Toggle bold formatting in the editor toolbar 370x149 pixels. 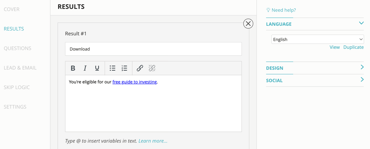[73, 68]
